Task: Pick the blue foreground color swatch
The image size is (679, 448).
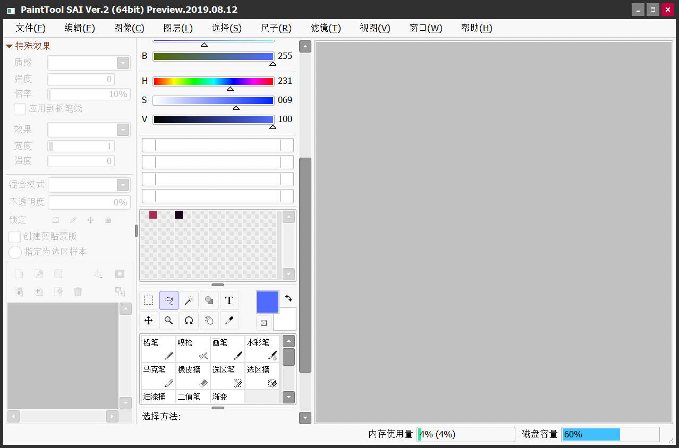Action: pyautogui.click(x=268, y=302)
